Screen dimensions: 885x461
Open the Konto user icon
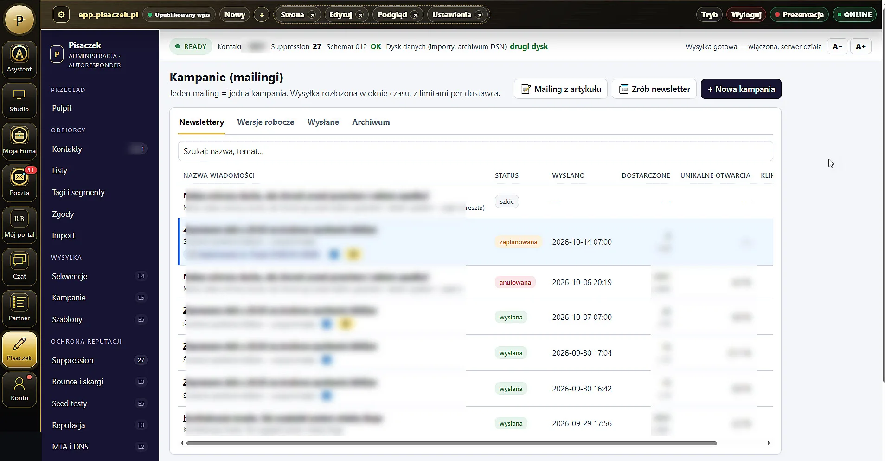pos(19,389)
